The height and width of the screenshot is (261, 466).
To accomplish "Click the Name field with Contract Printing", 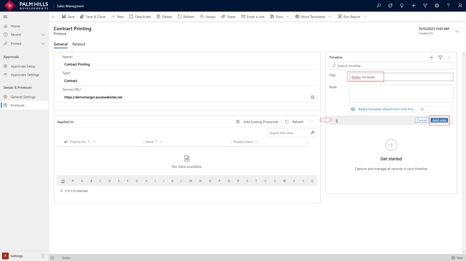I will (x=187, y=64).
